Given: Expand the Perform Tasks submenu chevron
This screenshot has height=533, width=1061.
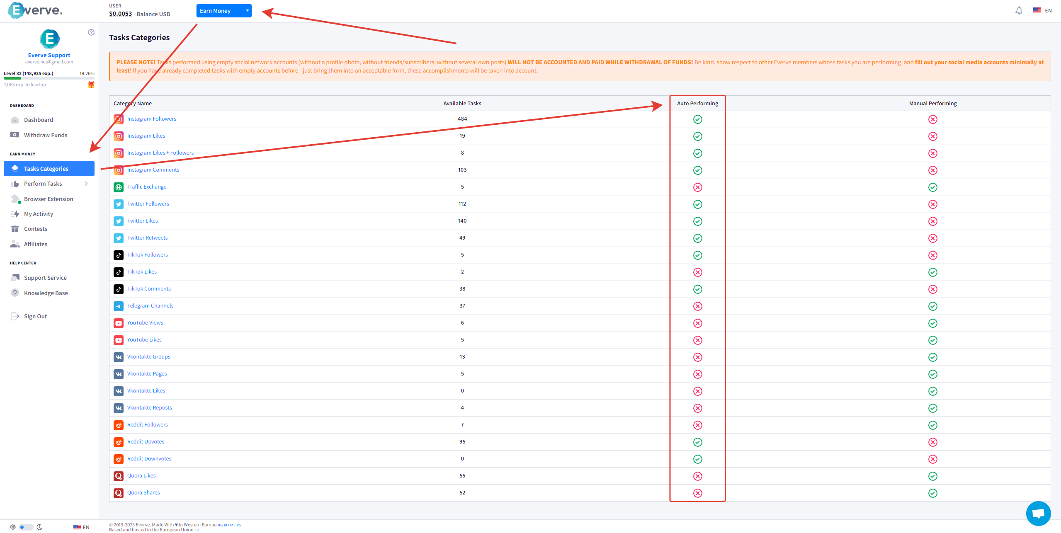Looking at the screenshot, I should [86, 184].
